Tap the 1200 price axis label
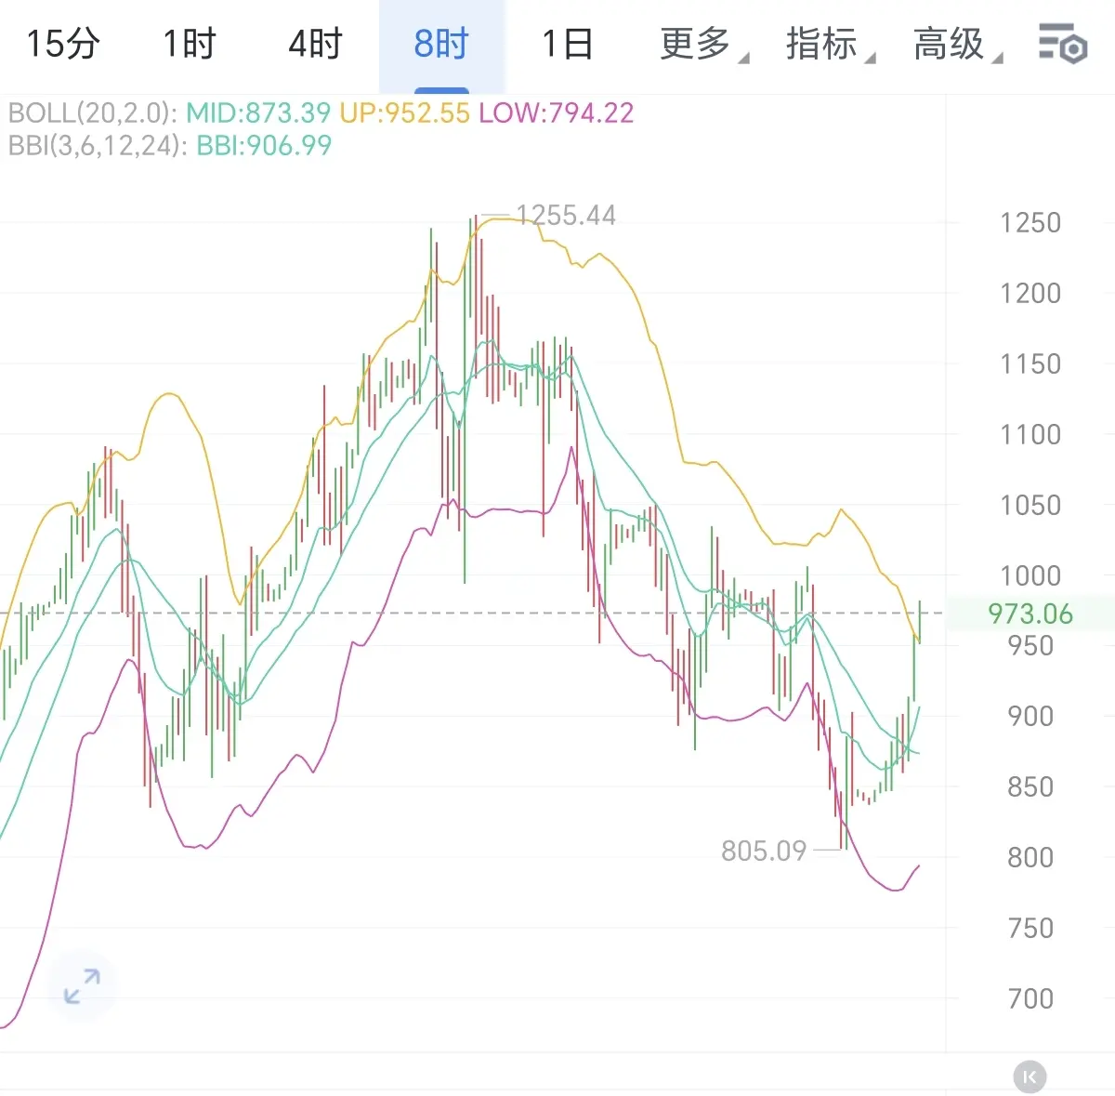The width and height of the screenshot is (1115, 1096). [x=1030, y=294]
